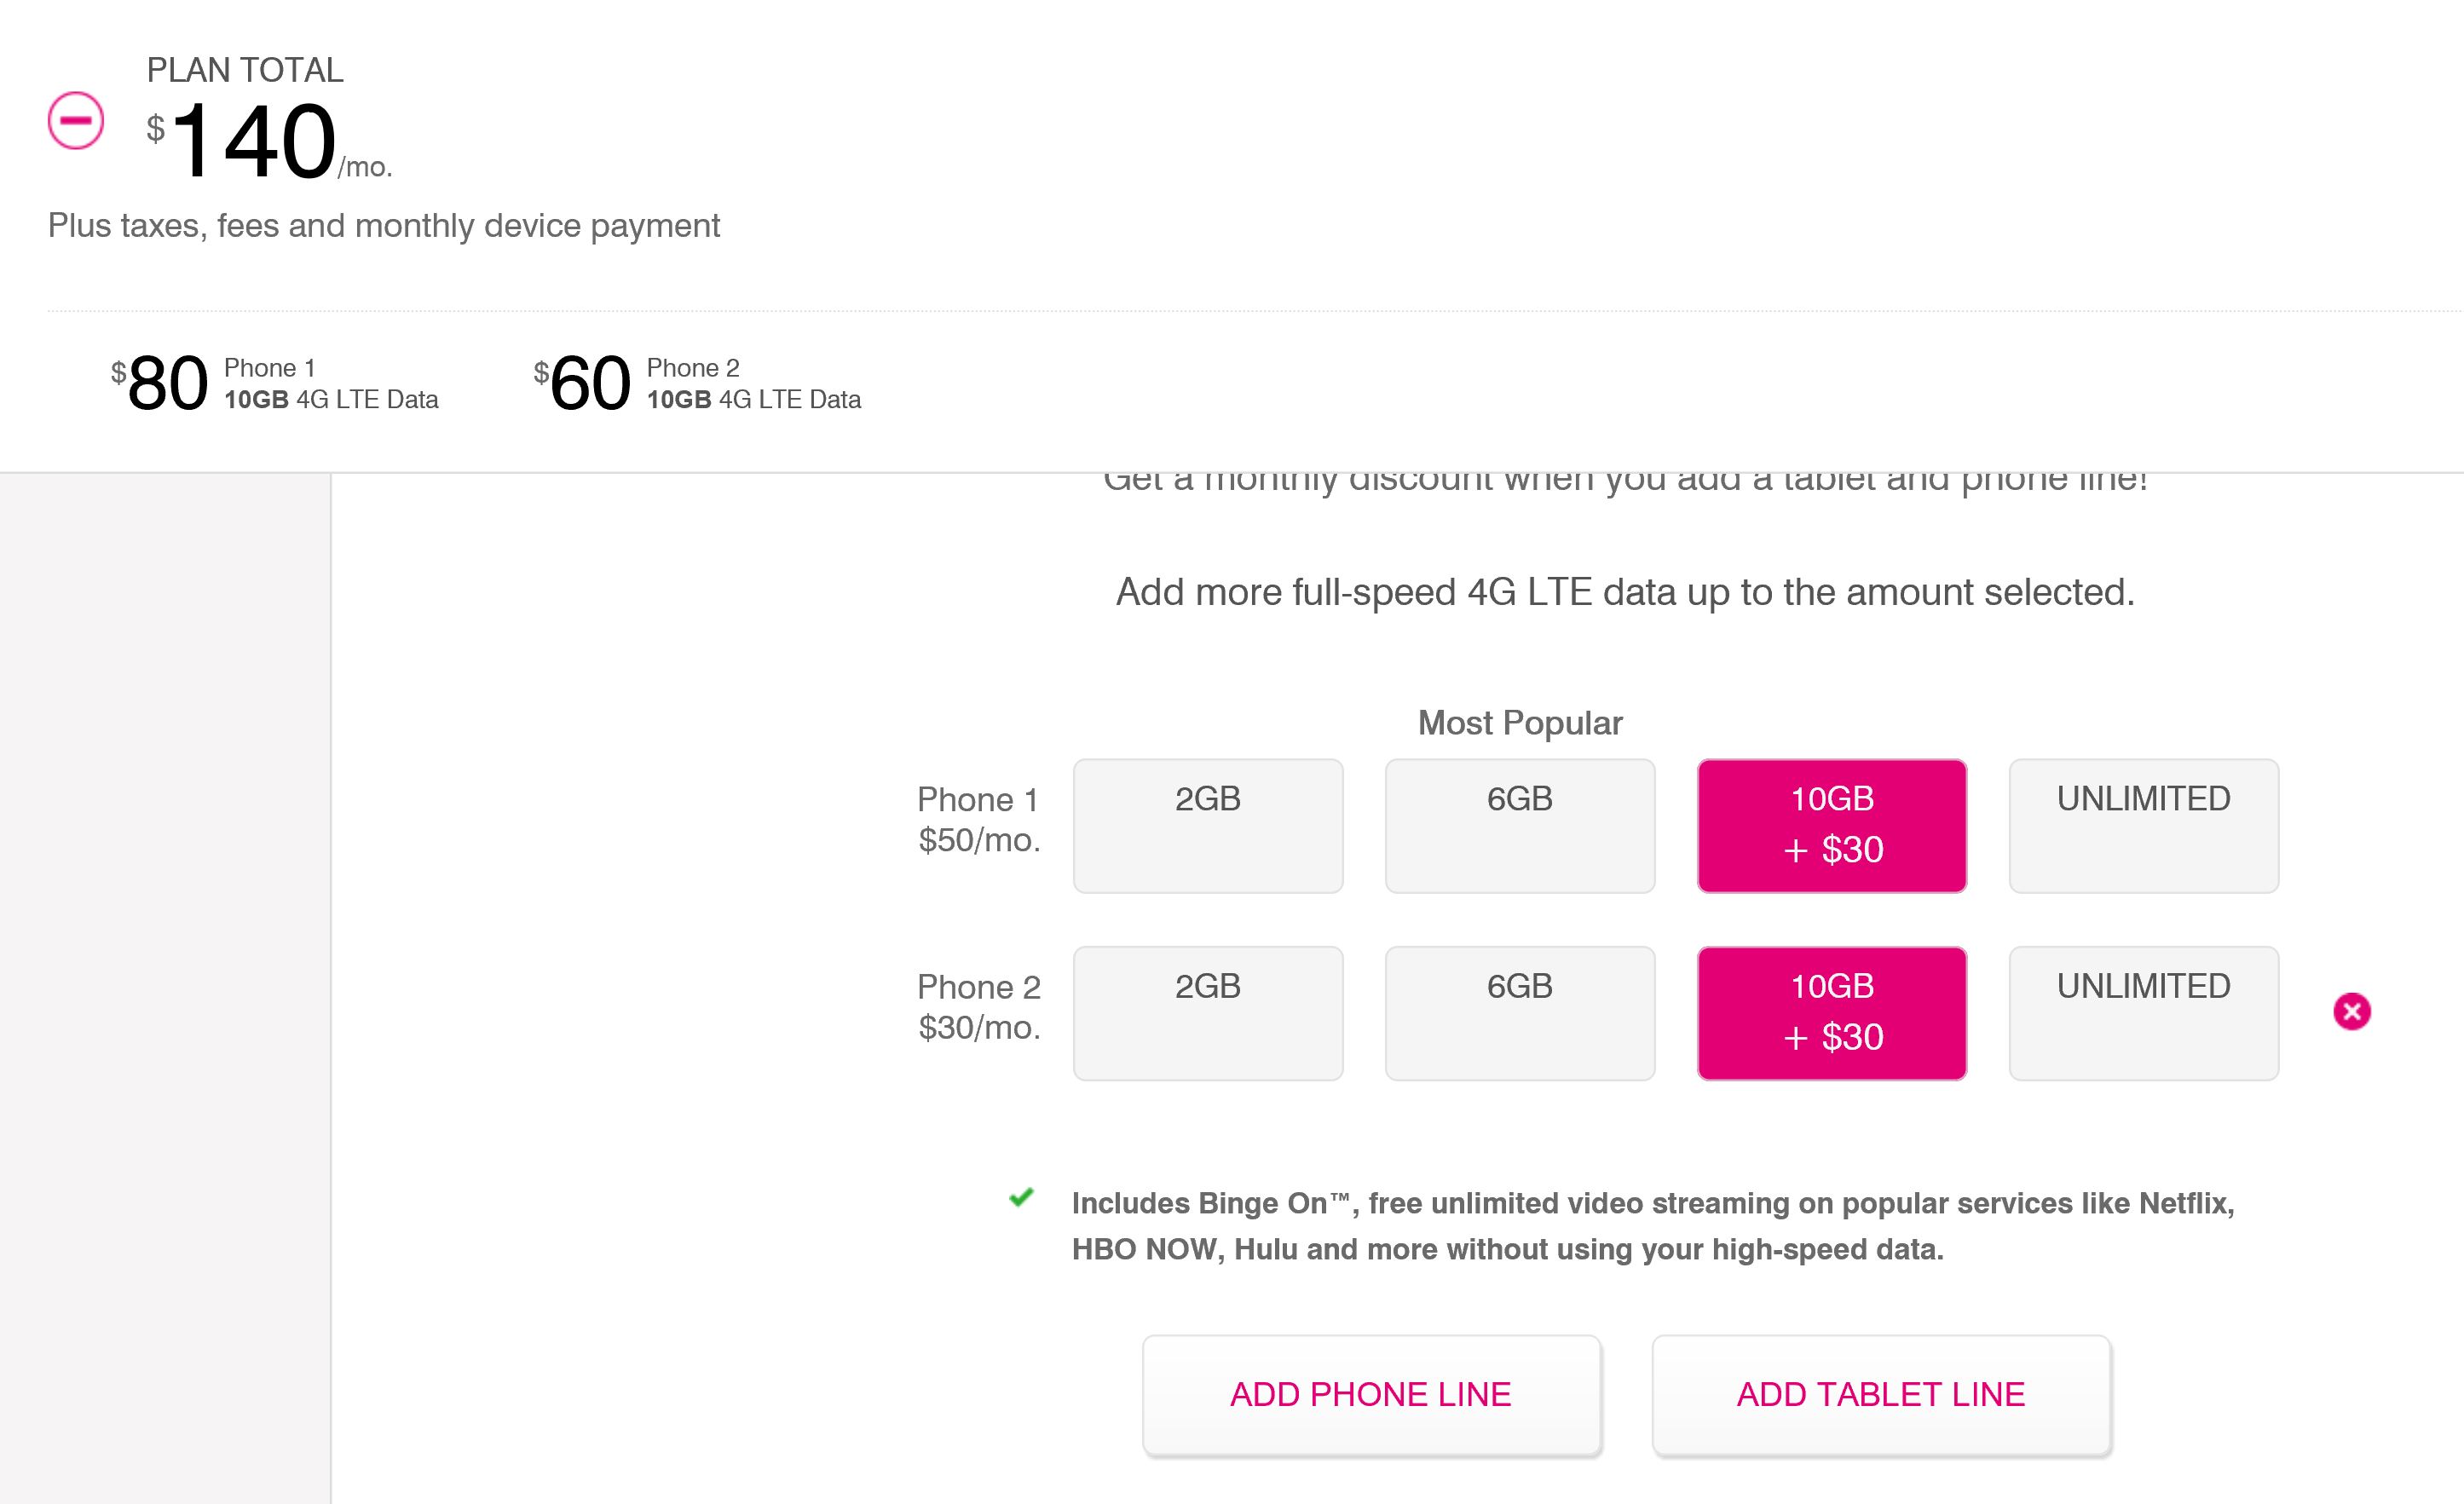Click the Phone 2 $30/mo. row label

(979, 1007)
